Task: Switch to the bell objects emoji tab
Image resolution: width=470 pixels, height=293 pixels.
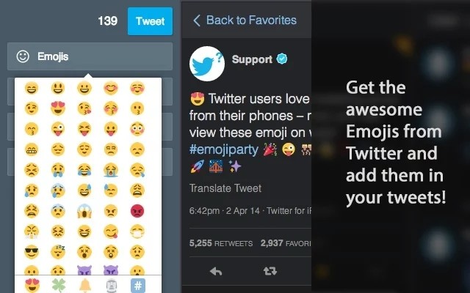Action: coord(85,285)
